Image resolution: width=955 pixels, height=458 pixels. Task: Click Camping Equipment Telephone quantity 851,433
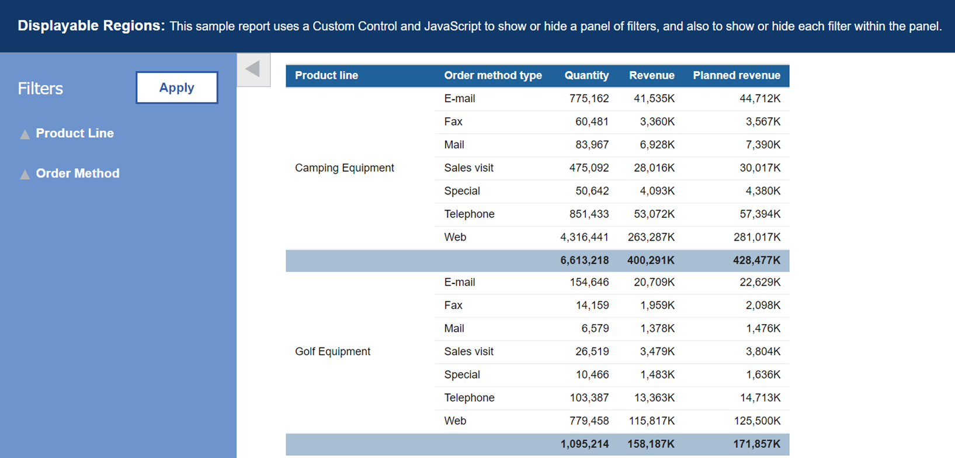point(589,214)
